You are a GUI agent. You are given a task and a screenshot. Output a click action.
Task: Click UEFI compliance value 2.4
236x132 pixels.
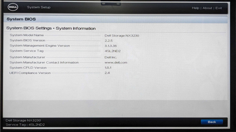click(x=107, y=73)
